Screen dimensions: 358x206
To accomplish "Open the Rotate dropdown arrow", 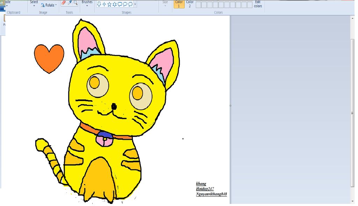I will [56, 5].
